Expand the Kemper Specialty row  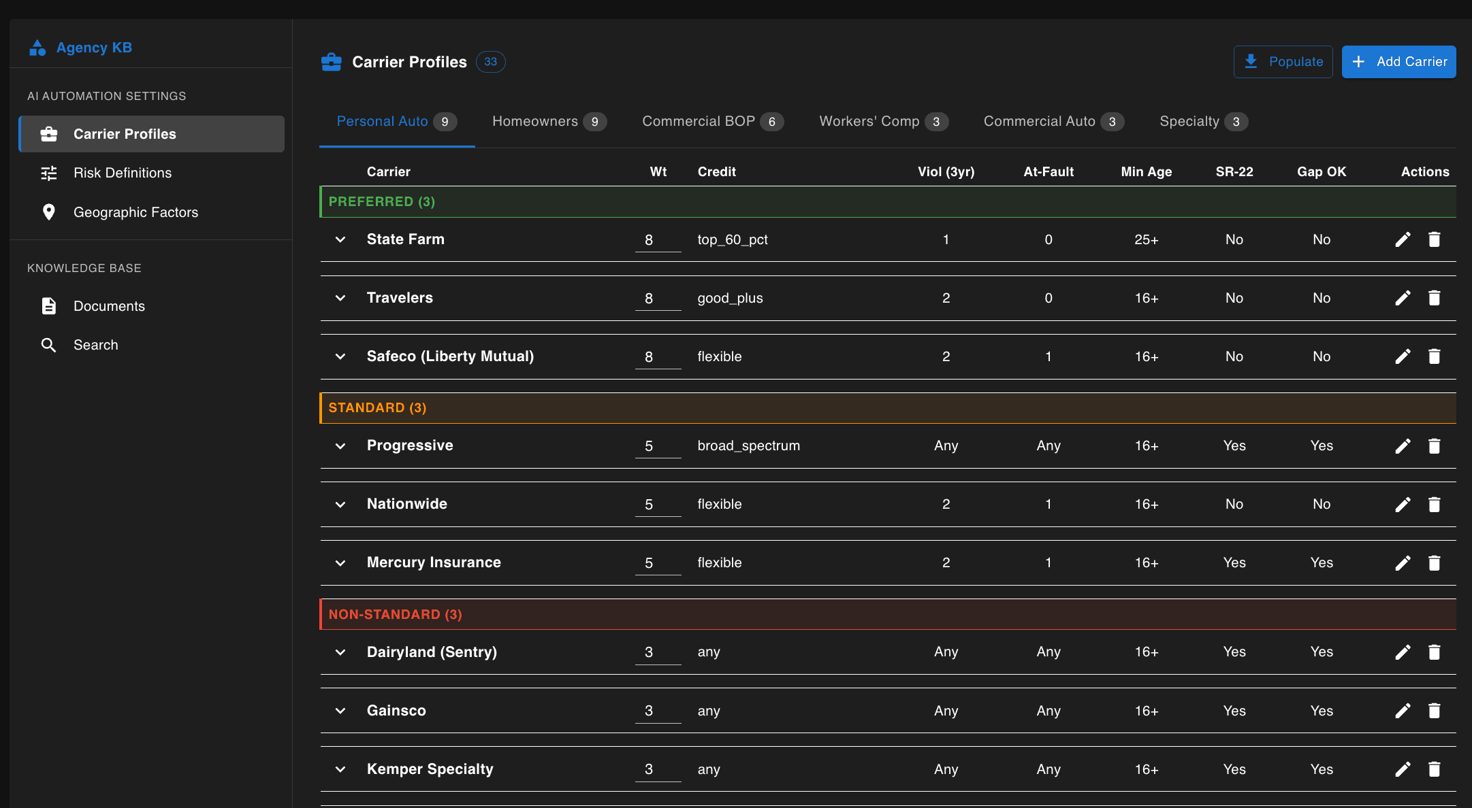point(340,769)
